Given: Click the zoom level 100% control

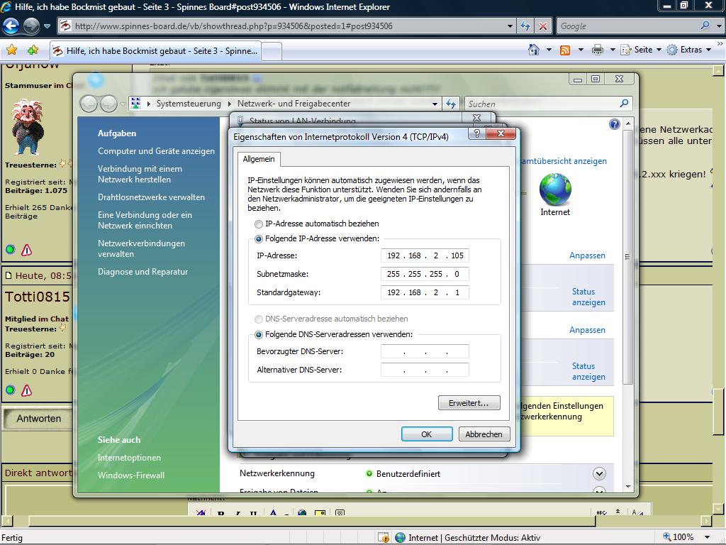Looking at the screenshot, I should pyautogui.click(x=686, y=537).
